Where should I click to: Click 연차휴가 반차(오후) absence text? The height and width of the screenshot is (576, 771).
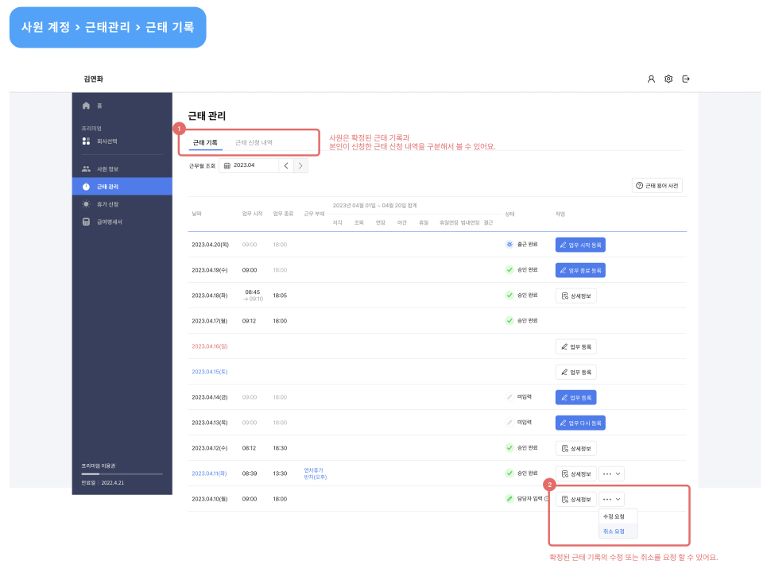(316, 474)
